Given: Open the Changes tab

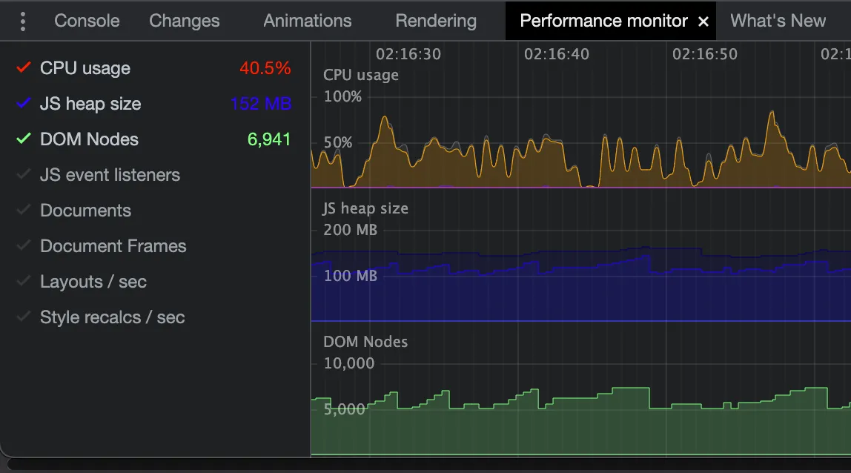Looking at the screenshot, I should point(184,21).
